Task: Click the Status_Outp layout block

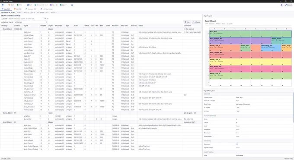Action: [x=286, y=48]
